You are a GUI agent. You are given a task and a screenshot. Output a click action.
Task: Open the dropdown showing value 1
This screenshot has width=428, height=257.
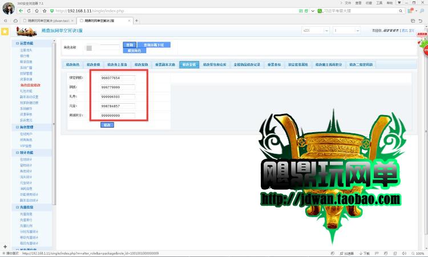click(x=346, y=31)
